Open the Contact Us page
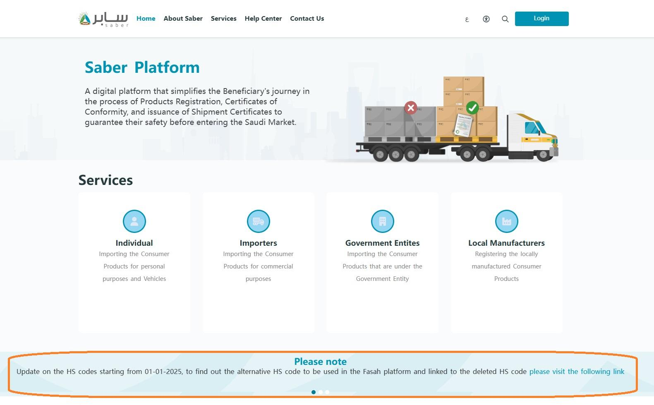654x405 pixels. point(307,19)
